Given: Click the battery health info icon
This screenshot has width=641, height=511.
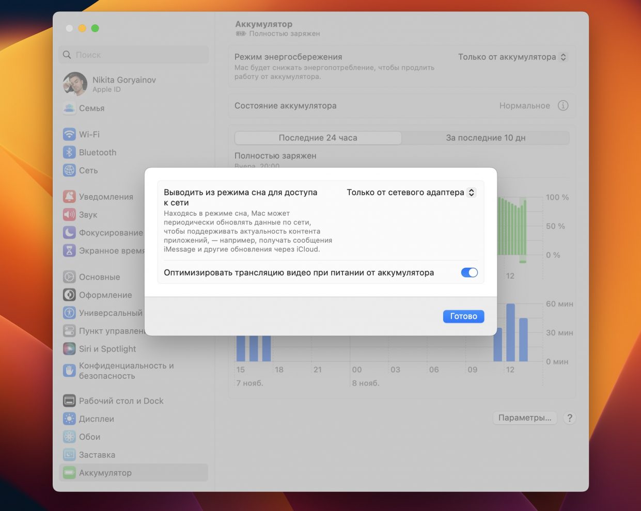Looking at the screenshot, I should (563, 106).
